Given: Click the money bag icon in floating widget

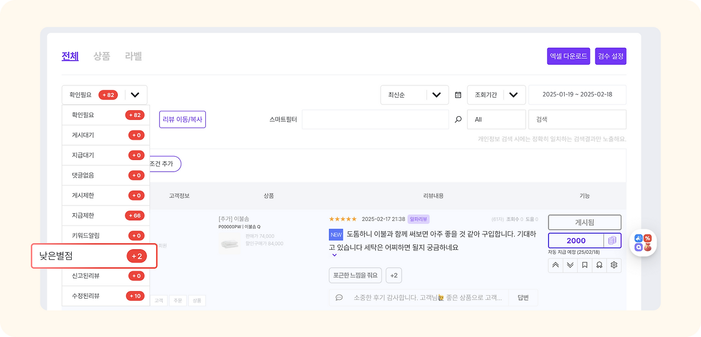Looking at the screenshot, I should coord(647,247).
